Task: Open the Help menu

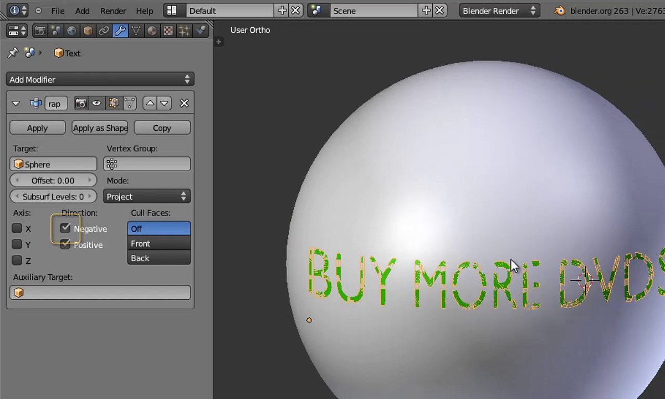Action: pyautogui.click(x=144, y=11)
